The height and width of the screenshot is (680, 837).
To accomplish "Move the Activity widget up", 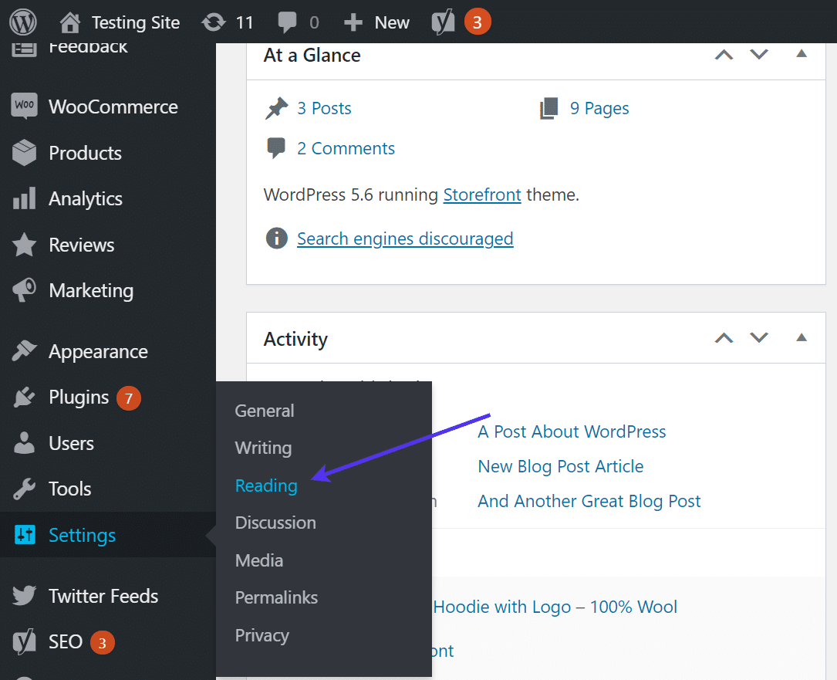I will [x=724, y=338].
